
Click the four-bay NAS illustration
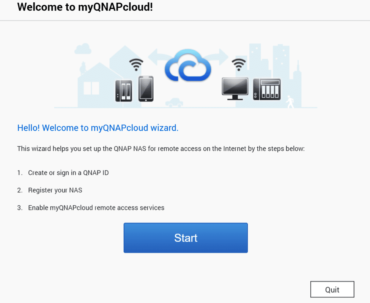tap(267, 89)
